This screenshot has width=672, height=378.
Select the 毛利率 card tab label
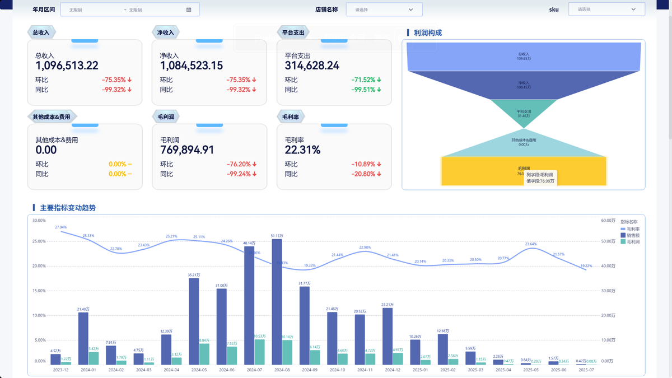[291, 116]
